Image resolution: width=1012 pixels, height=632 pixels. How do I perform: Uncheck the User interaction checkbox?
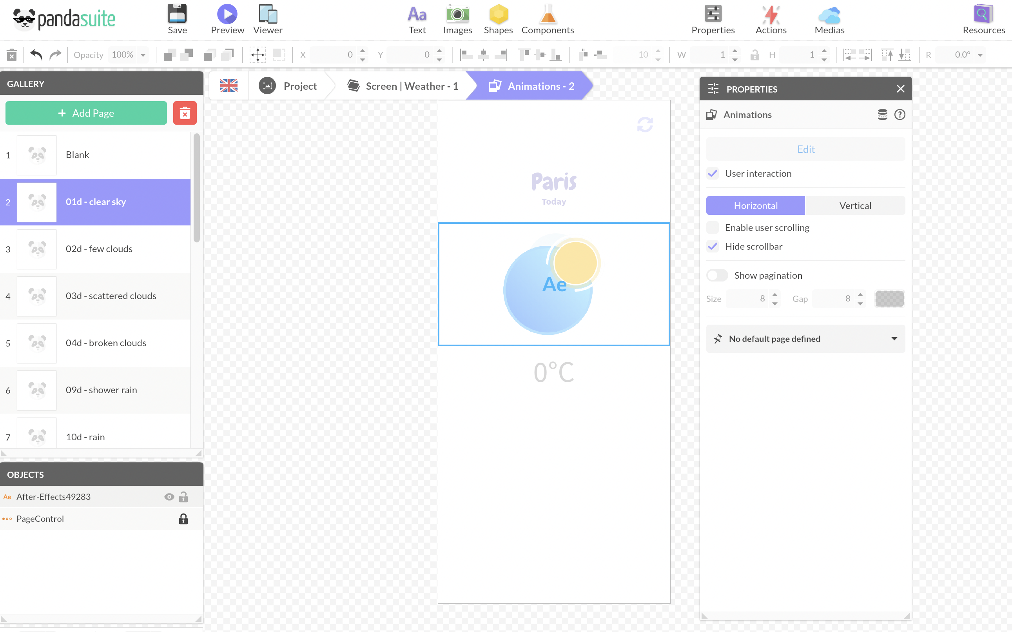tap(713, 173)
